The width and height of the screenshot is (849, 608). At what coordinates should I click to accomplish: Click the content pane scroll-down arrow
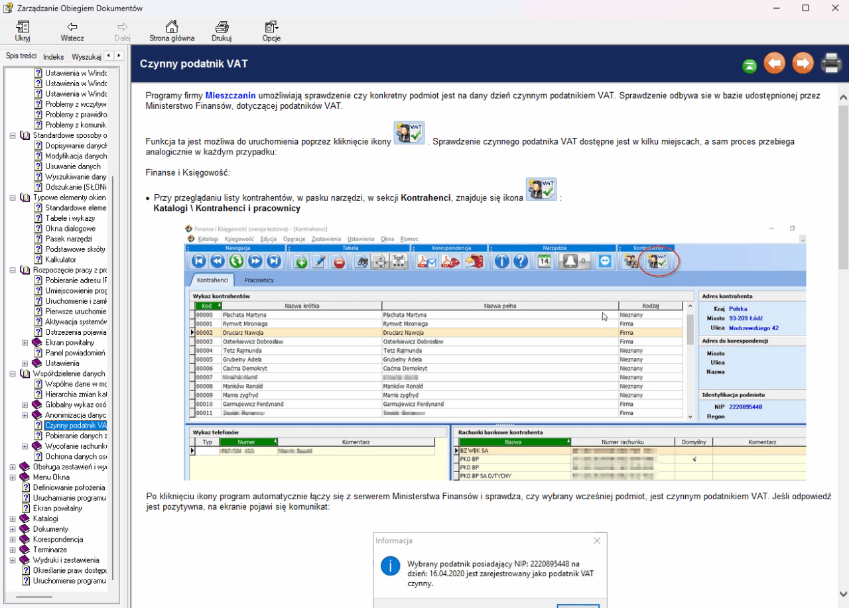[x=843, y=594]
